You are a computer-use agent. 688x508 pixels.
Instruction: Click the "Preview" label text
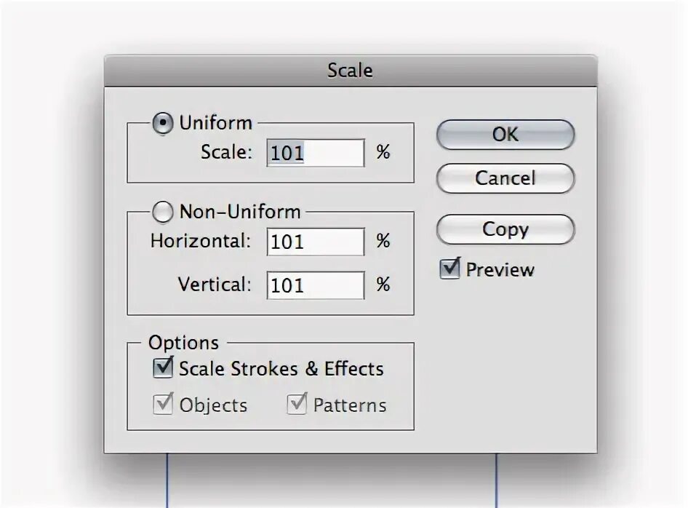click(x=500, y=270)
